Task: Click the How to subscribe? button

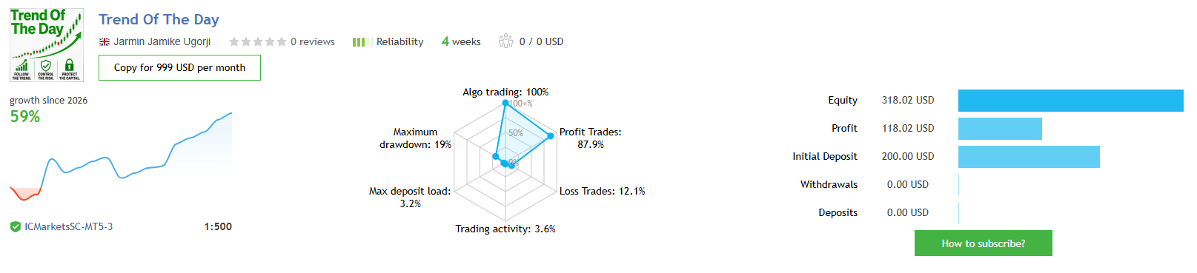Action: (984, 243)
